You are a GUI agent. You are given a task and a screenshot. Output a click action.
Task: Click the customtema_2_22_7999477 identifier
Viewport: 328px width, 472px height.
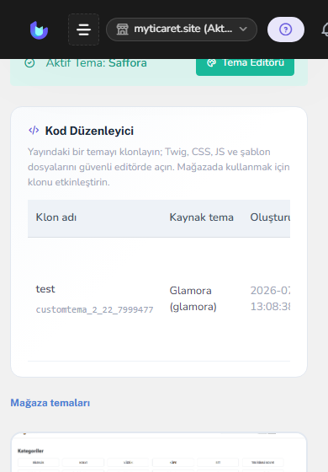click(x=94, y=309)
